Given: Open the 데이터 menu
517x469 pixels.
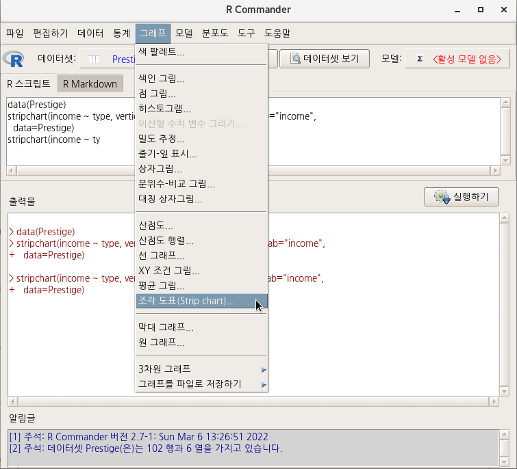Looking at the screenshot, I should tap(90, 33).
